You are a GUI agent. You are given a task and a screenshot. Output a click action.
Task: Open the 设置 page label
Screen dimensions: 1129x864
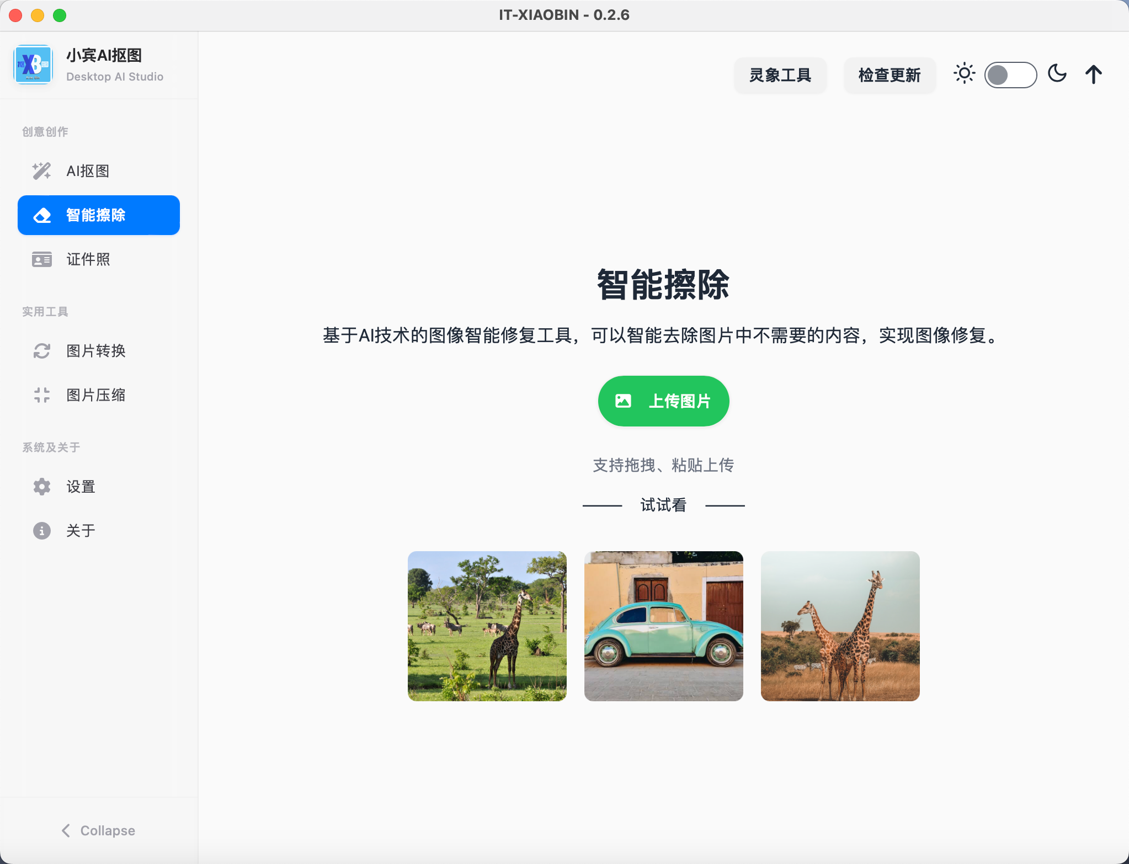[x=81, y=487]
